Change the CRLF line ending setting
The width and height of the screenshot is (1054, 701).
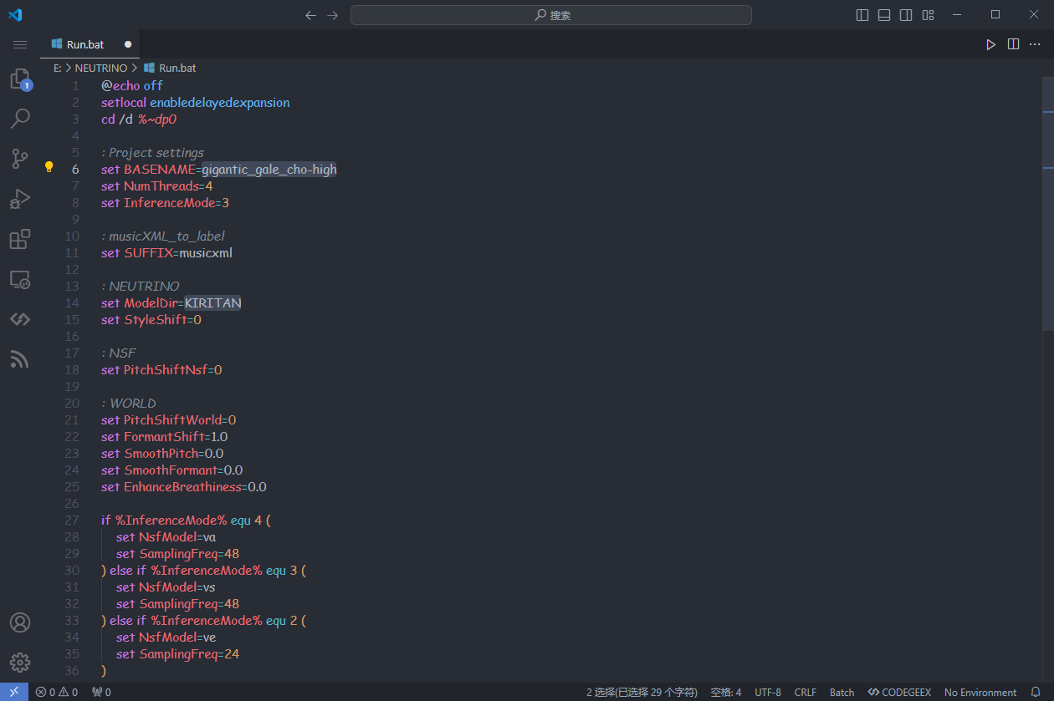click(x=805, y=692)
